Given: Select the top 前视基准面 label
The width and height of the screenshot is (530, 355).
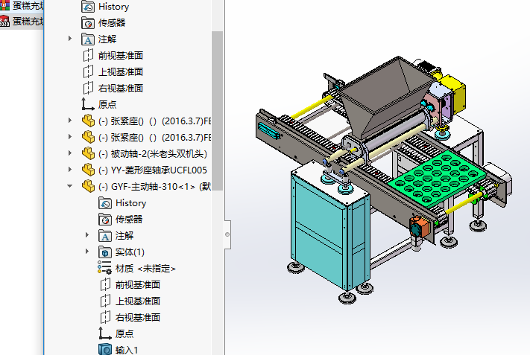Looking at the screenshot, I should click(121, 55).
